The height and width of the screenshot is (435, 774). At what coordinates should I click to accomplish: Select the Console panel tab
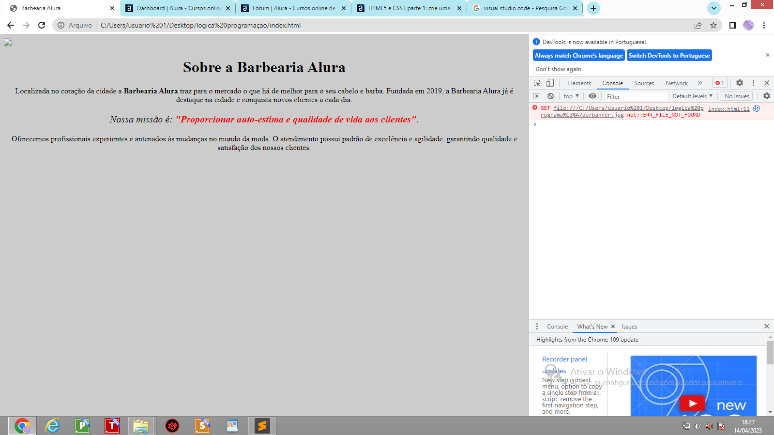[x=612, y=83]
